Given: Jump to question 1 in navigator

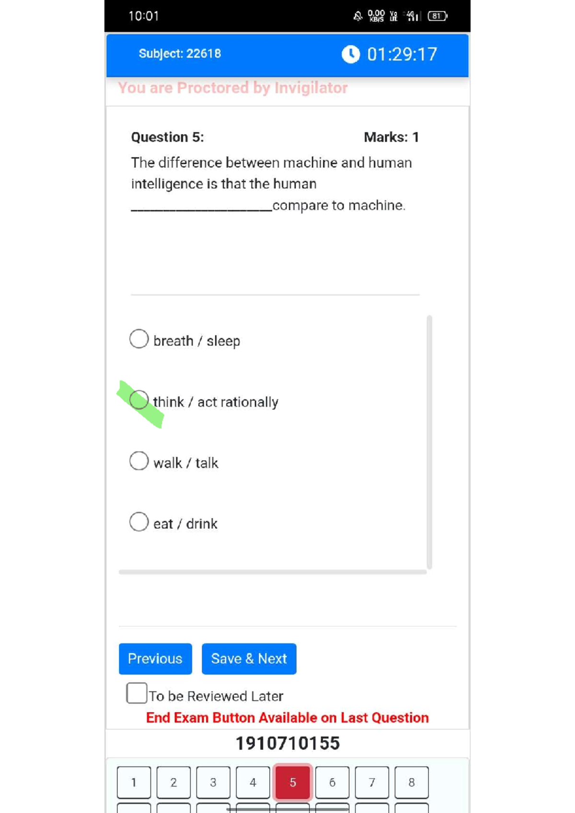Looking at the screenshot, I should (134, 782).
